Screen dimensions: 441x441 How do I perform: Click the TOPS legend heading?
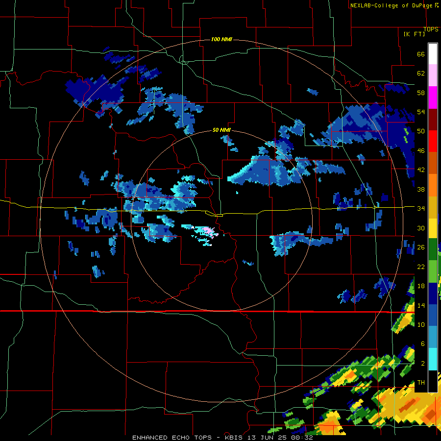tap(431, 29)
